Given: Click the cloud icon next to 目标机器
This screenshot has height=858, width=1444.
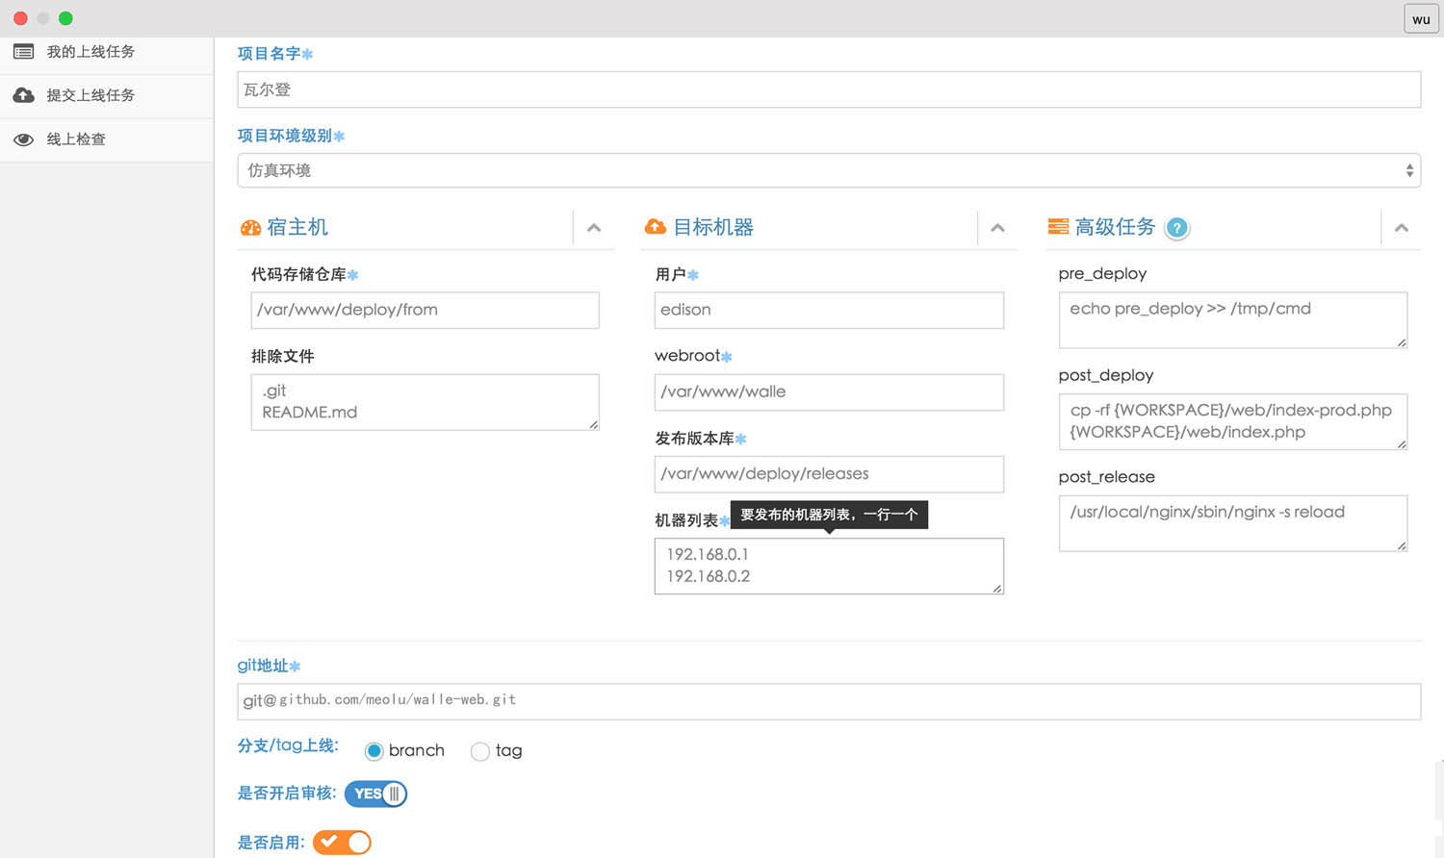Looking at the screenshot, I should click(x=656, y=227).
